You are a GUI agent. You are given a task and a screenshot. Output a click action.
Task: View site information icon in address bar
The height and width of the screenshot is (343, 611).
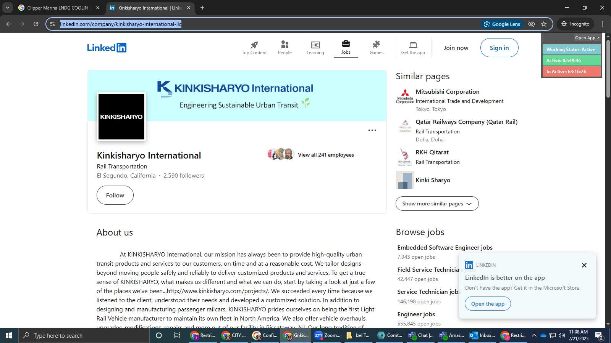click(x=52, y=24)
